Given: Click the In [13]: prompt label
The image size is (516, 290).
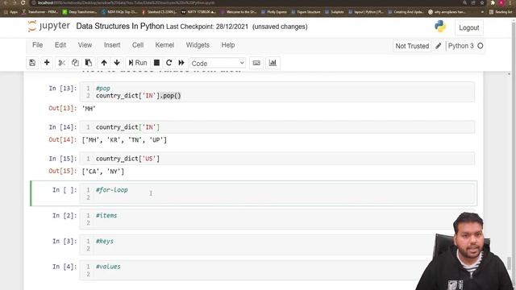Looking at the screenshot, I should [63, 88].
